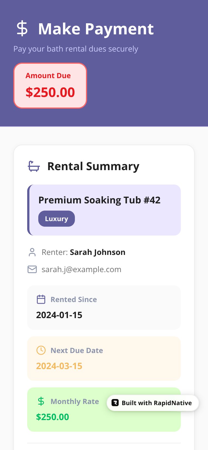Tap the Rented Since date card
The image size is (208, 450).
(104, 308)
